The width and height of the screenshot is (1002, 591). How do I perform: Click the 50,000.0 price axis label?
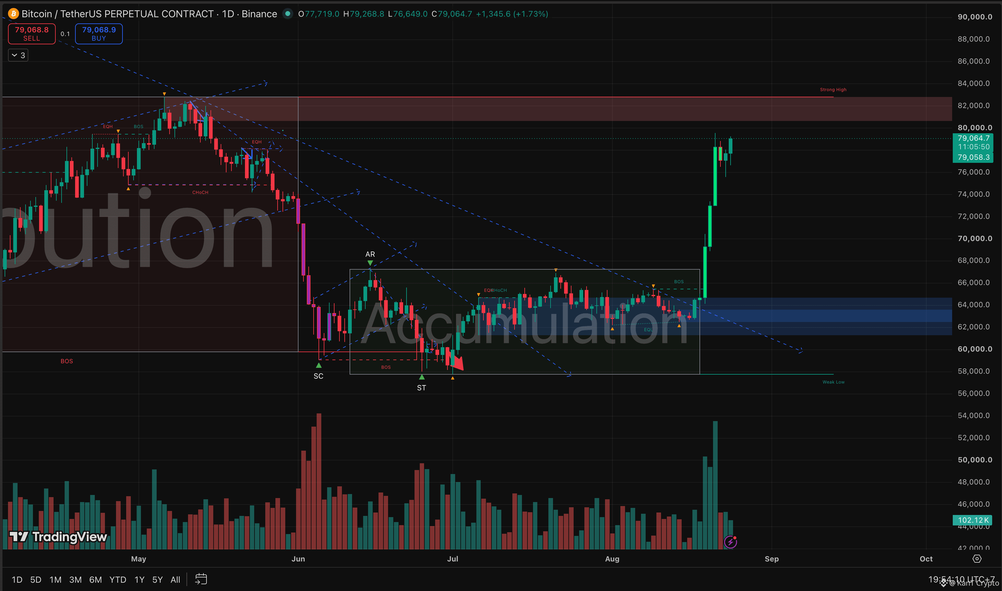(975, 460)
